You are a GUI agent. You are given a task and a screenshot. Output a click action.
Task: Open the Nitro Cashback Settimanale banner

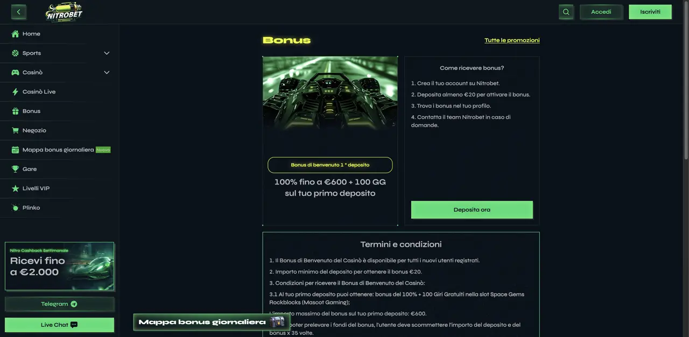pos(59,266)
